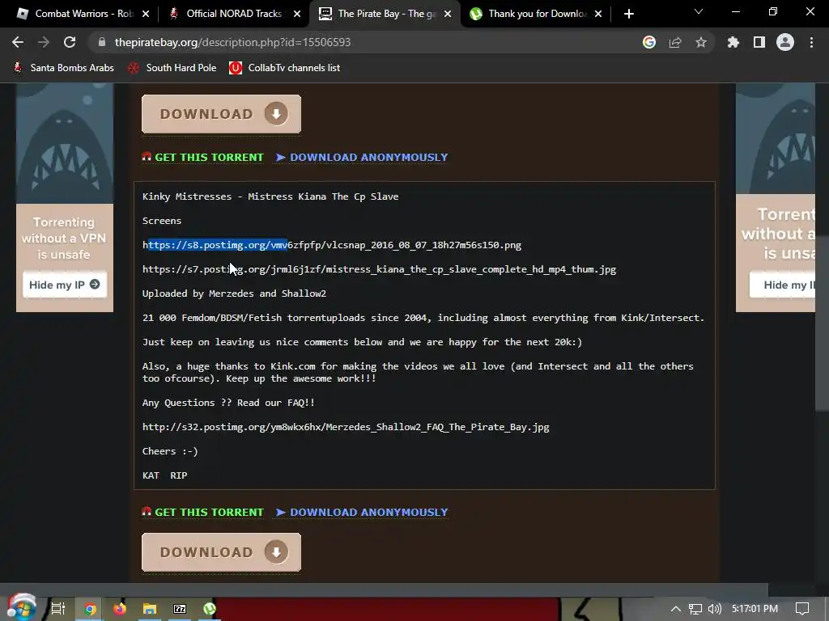
Task: Click the upper GET THIS TORRENT link
Action: pos(209,158)
